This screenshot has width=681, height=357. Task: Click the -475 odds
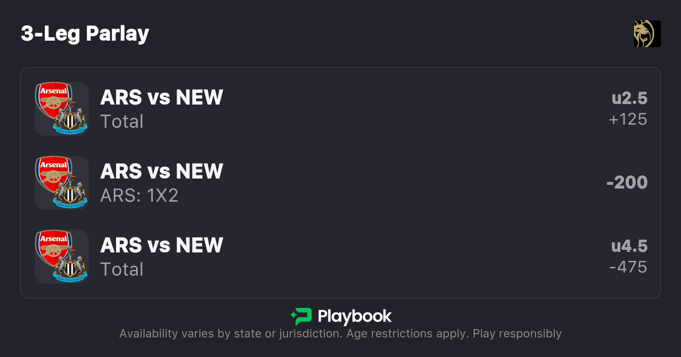[628, 267]
